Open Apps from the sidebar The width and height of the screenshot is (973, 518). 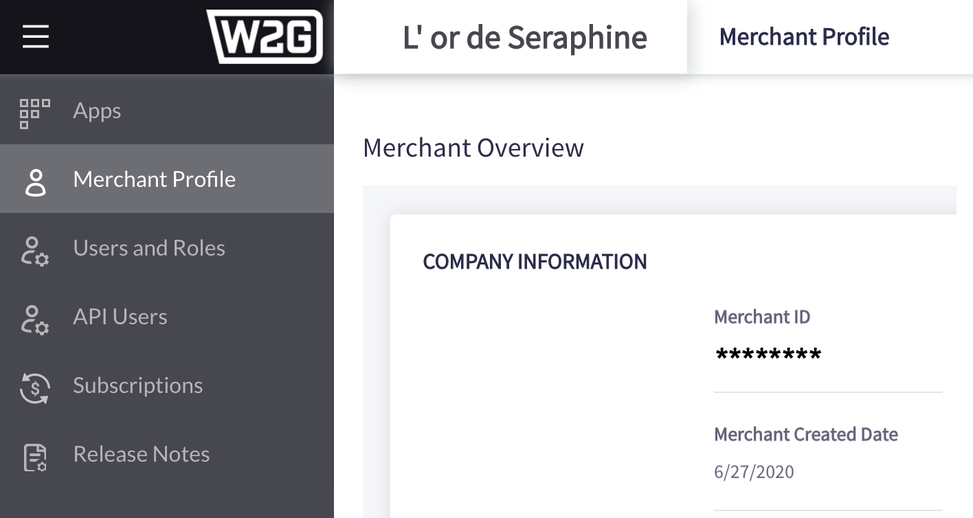[97, 111]
